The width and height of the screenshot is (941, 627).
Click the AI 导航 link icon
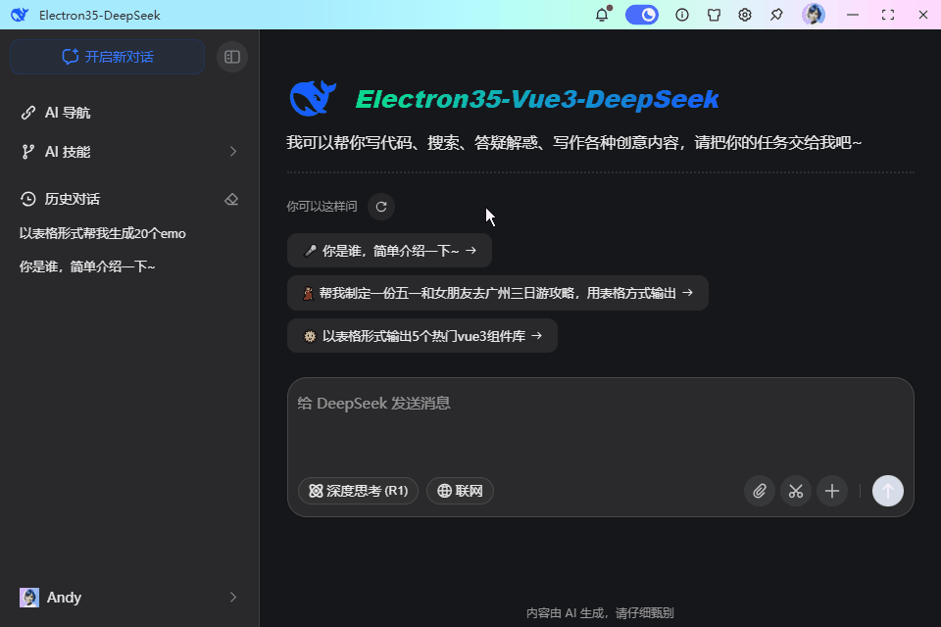(28, 113)
